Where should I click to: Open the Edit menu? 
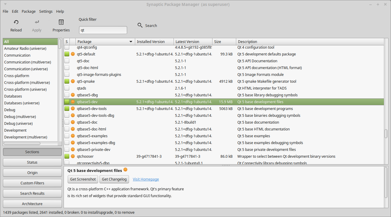coord(15,11)
